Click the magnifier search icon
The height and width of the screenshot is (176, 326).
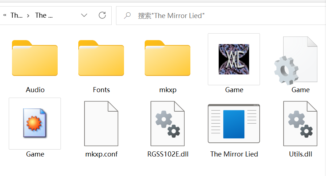[x=127, y=16]
